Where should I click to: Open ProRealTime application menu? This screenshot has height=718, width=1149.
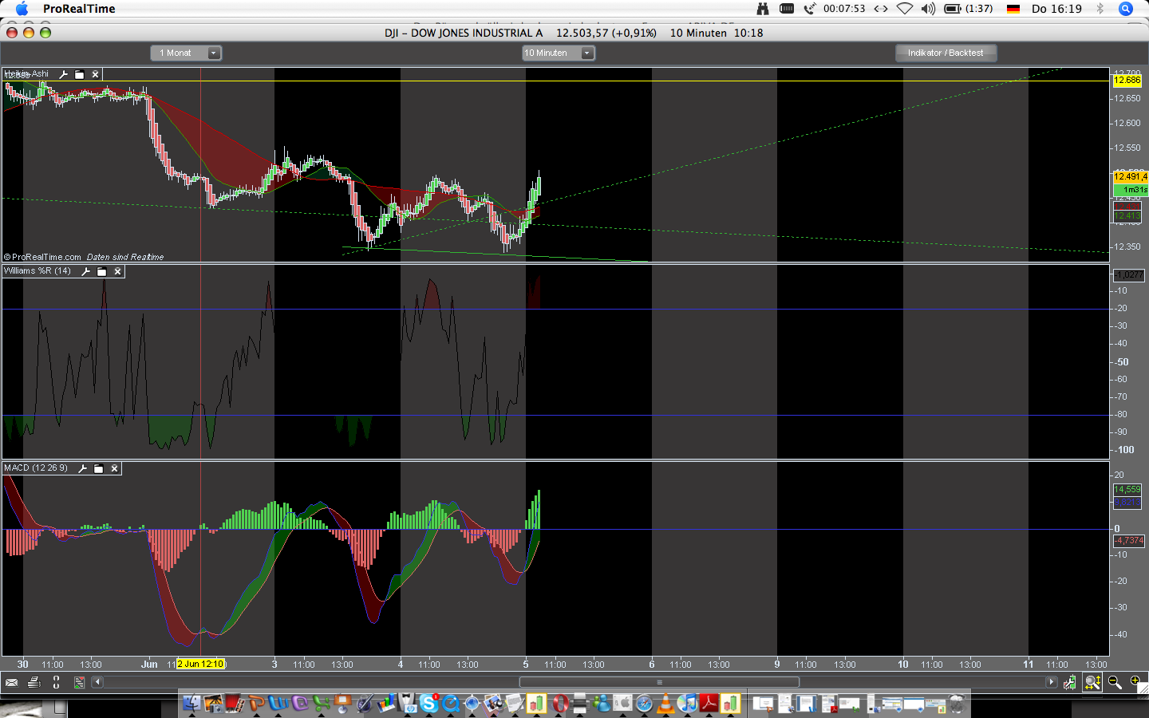point(79,9)
